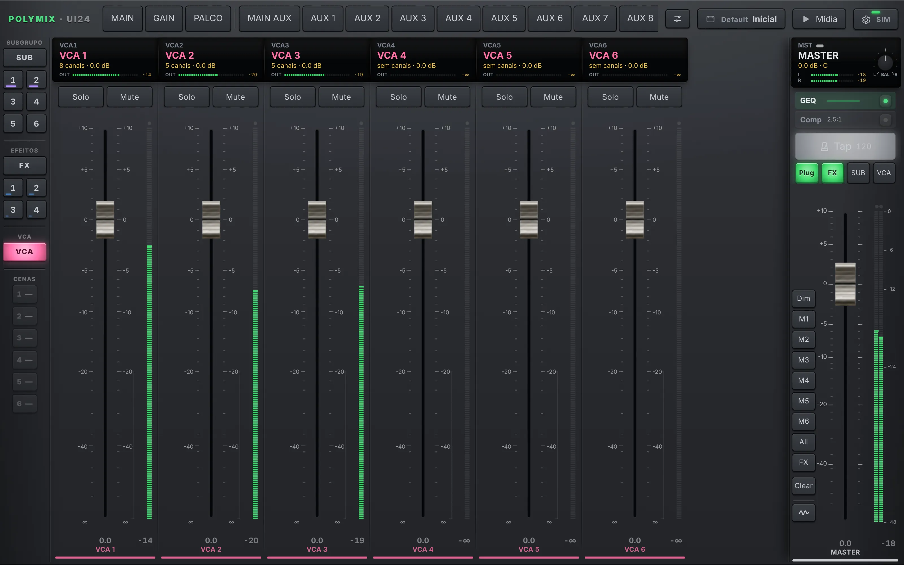904x565 pixels.
Task: Open the AUX 4 tab
Action: tap(458, 18)
